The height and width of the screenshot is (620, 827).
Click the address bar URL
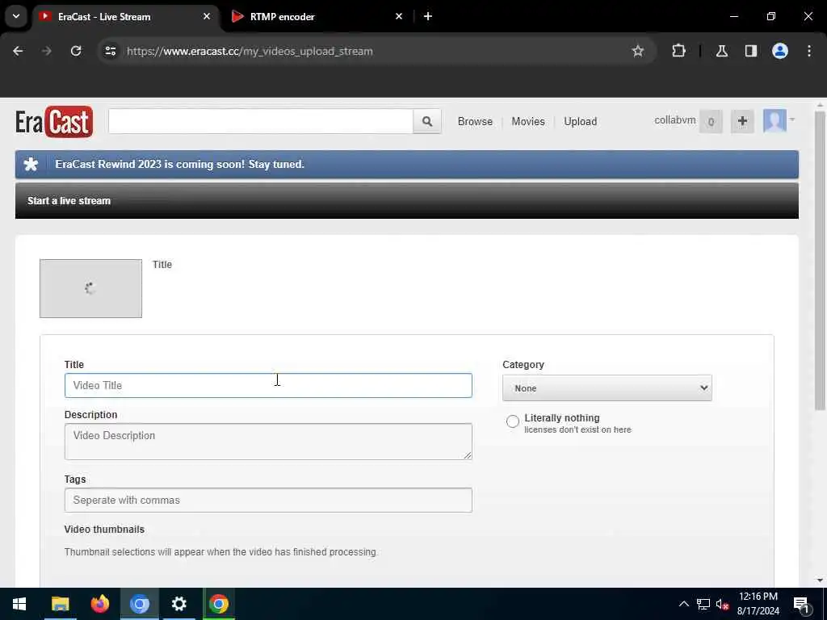tap(250, 51)
